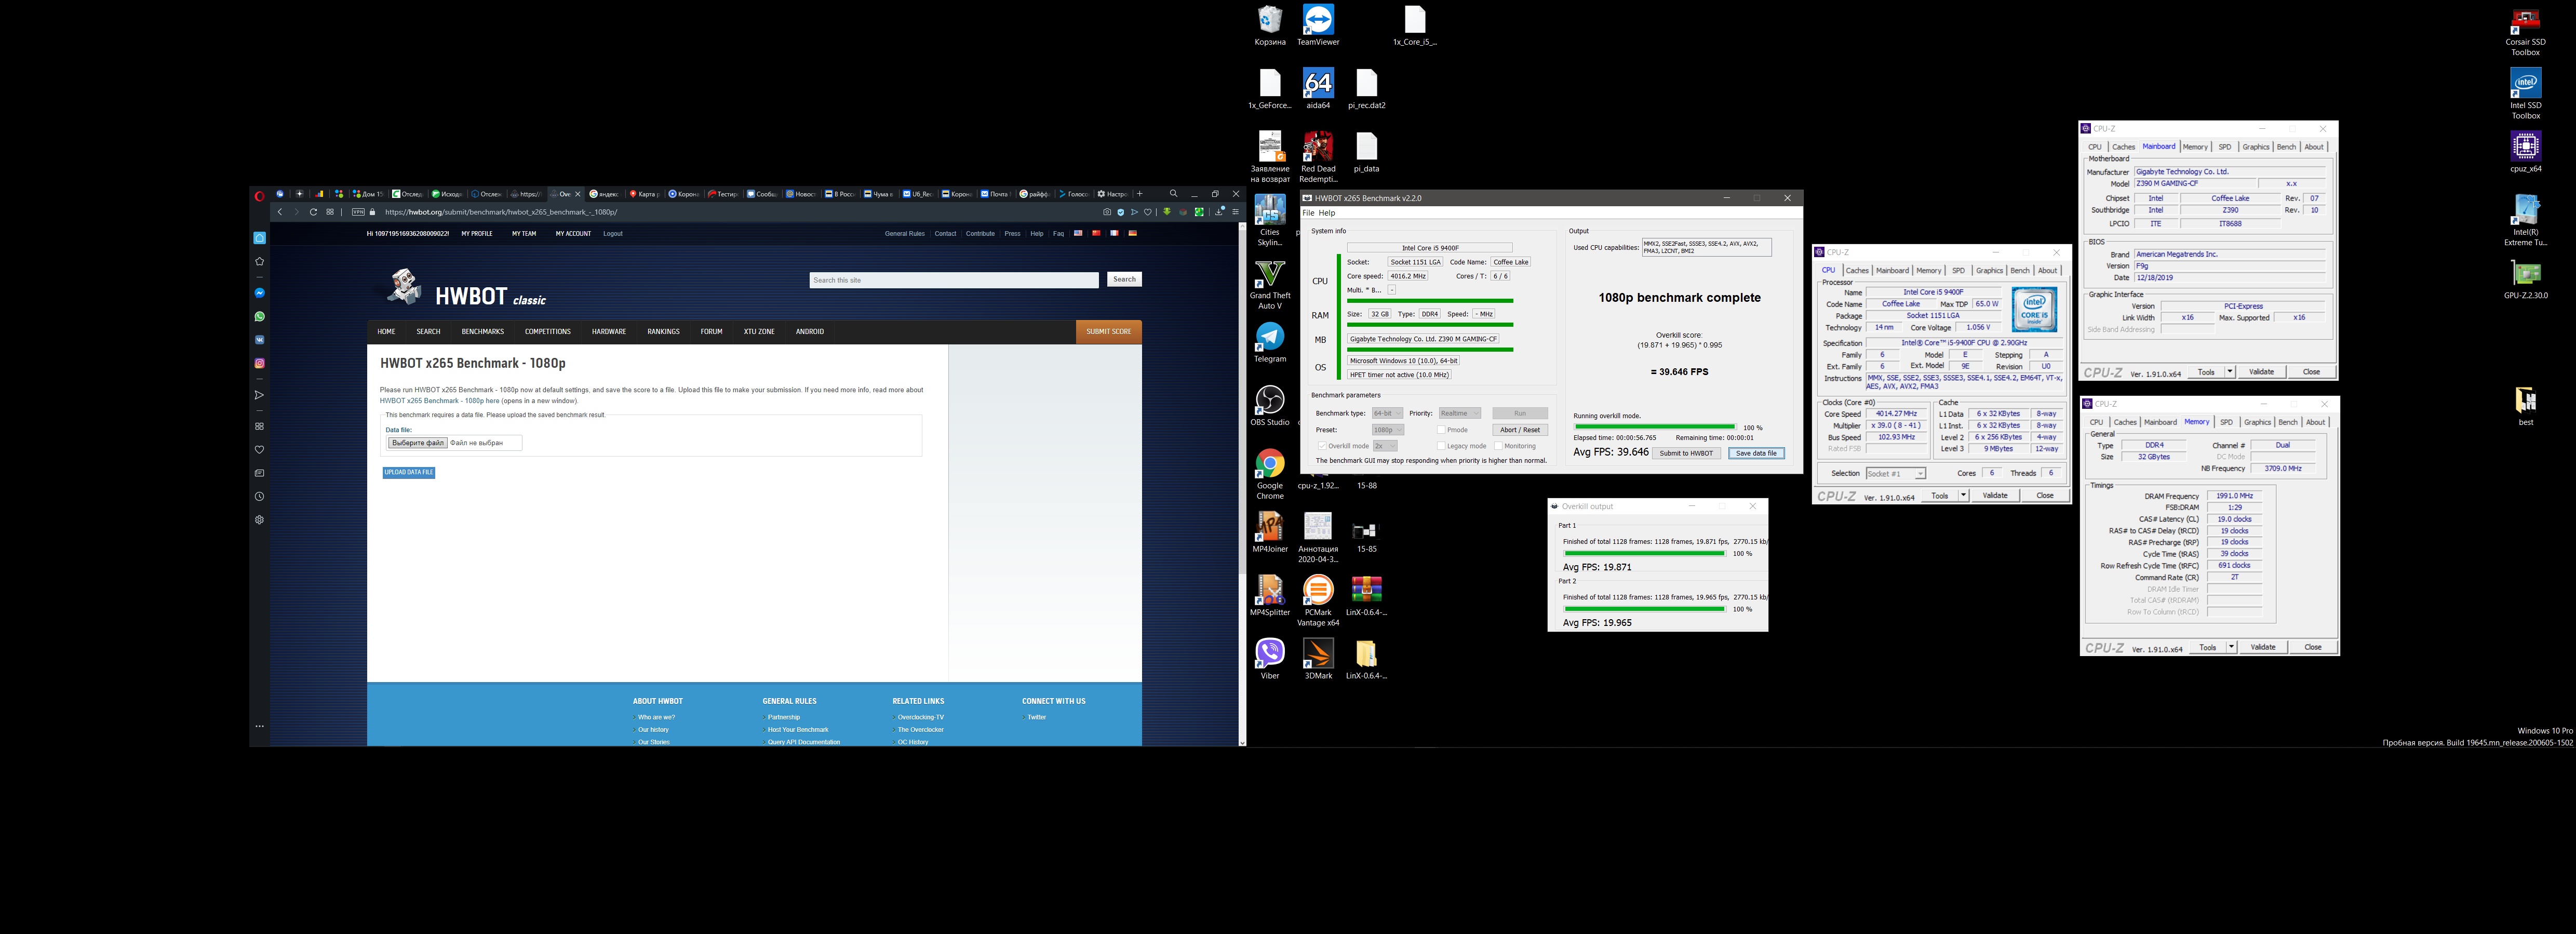
Task: Follow the HWBOT x265 Benchmark - 1080p here link
Action: click(x=439, y=401)
